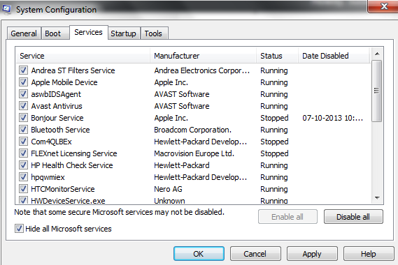Image resolution: width=398 pixels, height=265 pixels.
Task: Click the Nero AG manufacturer cell
Action: coord(168,189)
